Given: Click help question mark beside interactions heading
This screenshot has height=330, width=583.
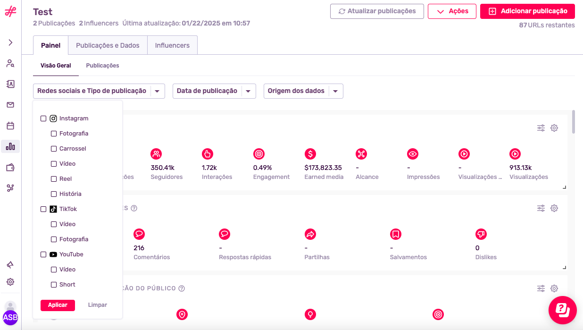Looking at the screenshot, I should click(x=134, y=208).
